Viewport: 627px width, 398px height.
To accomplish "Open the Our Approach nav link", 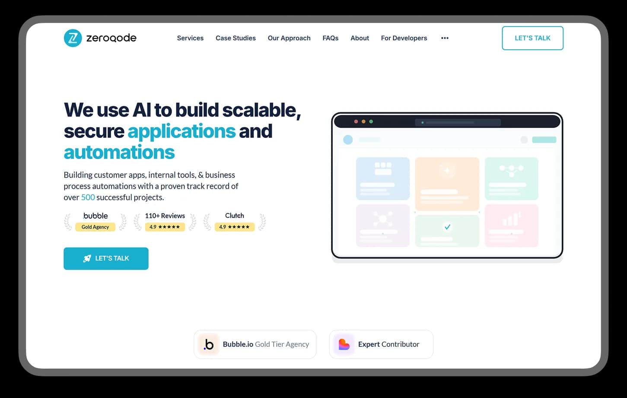I will (x=289, y=38).
